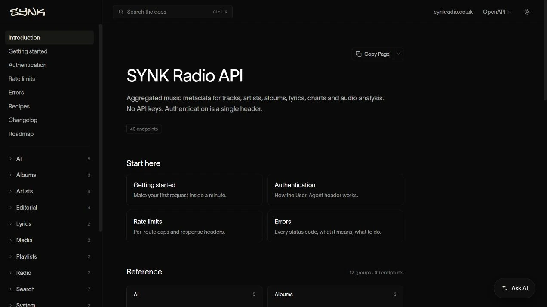Open Authentication in the sidebar

49,65
